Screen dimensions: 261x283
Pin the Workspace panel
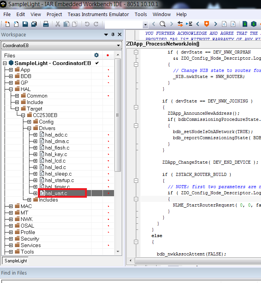pyautogui.click(x=113, y=34)
